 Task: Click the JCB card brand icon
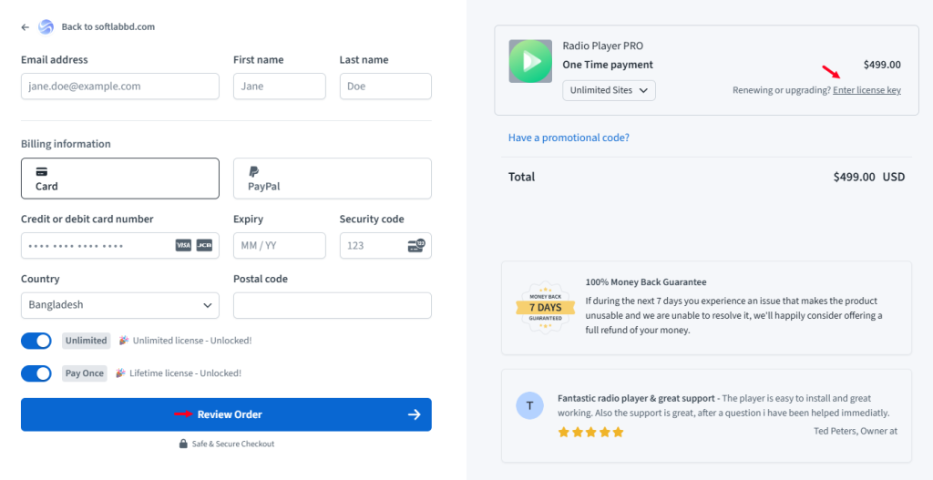coord(204,246)
